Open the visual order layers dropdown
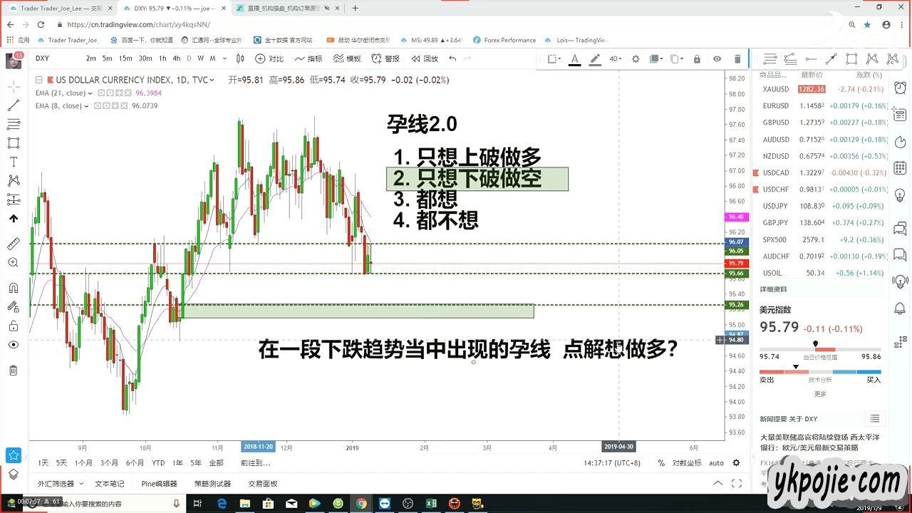 [655, 59]
